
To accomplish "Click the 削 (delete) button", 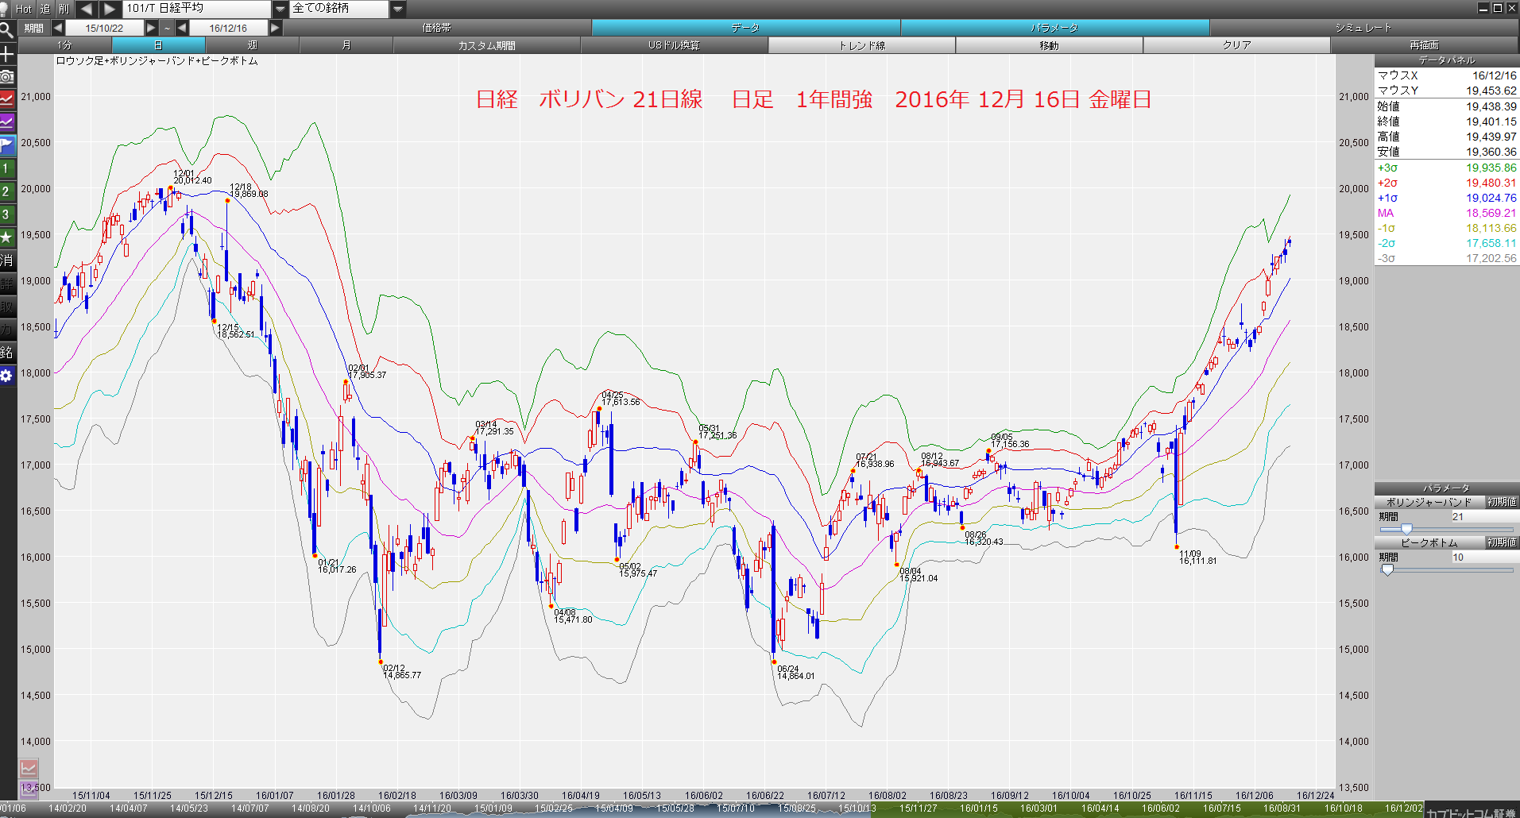I will click(x=64, y=9).
